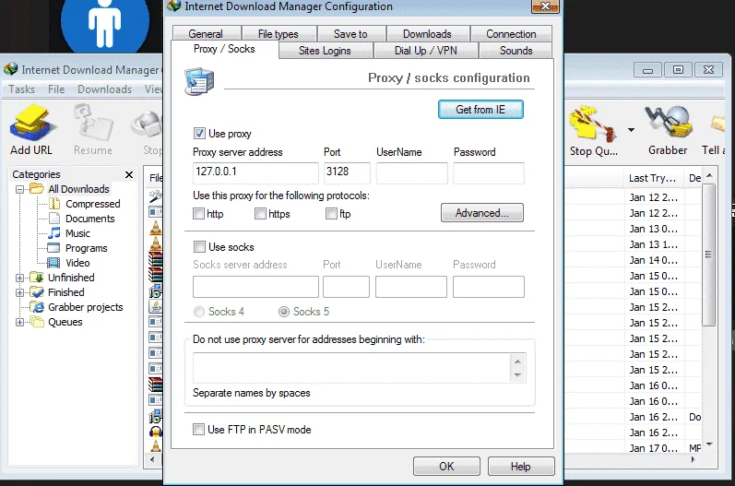Click the proxy Port field showing 3128

click(x=347, y=172)
